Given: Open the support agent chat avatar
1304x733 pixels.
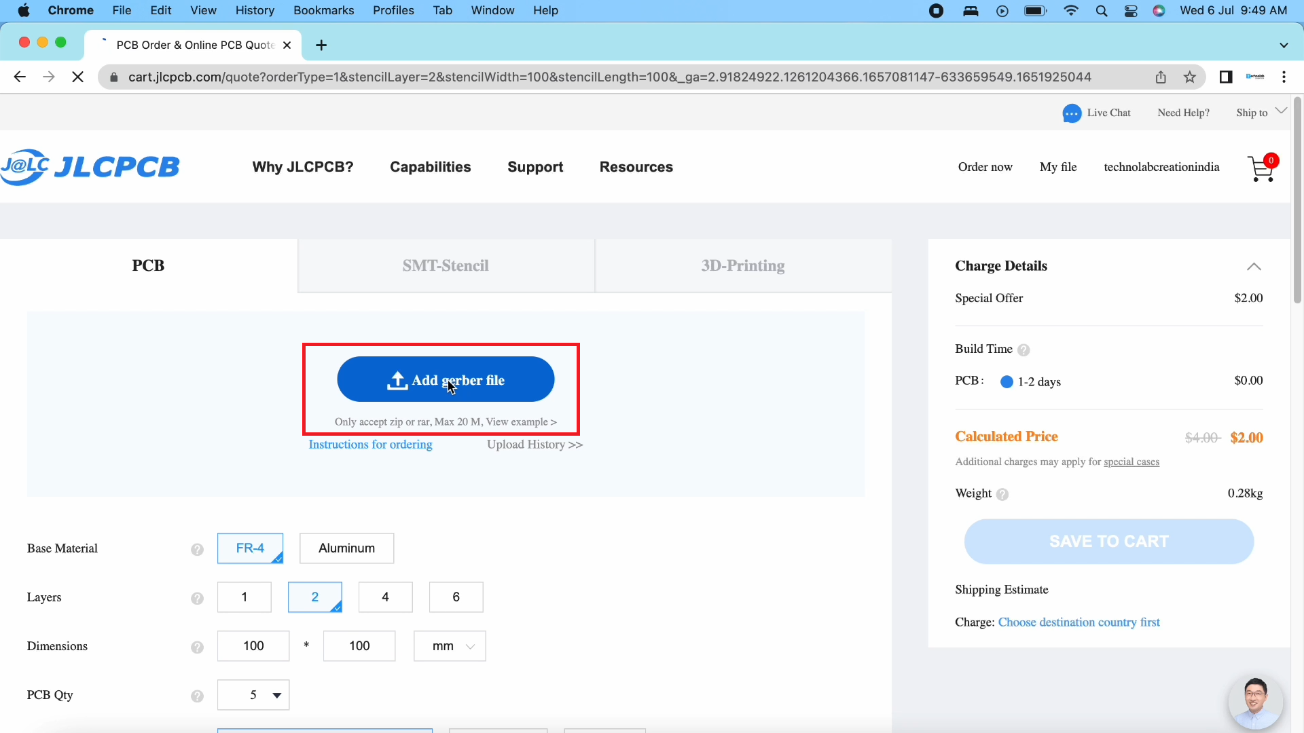Looking at the screenshot, I should [x=1256, y=702].
